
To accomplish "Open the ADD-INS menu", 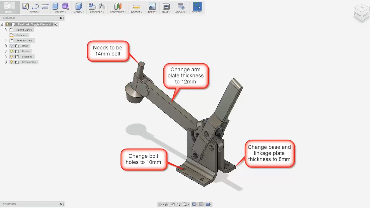I will coord(181,12).
